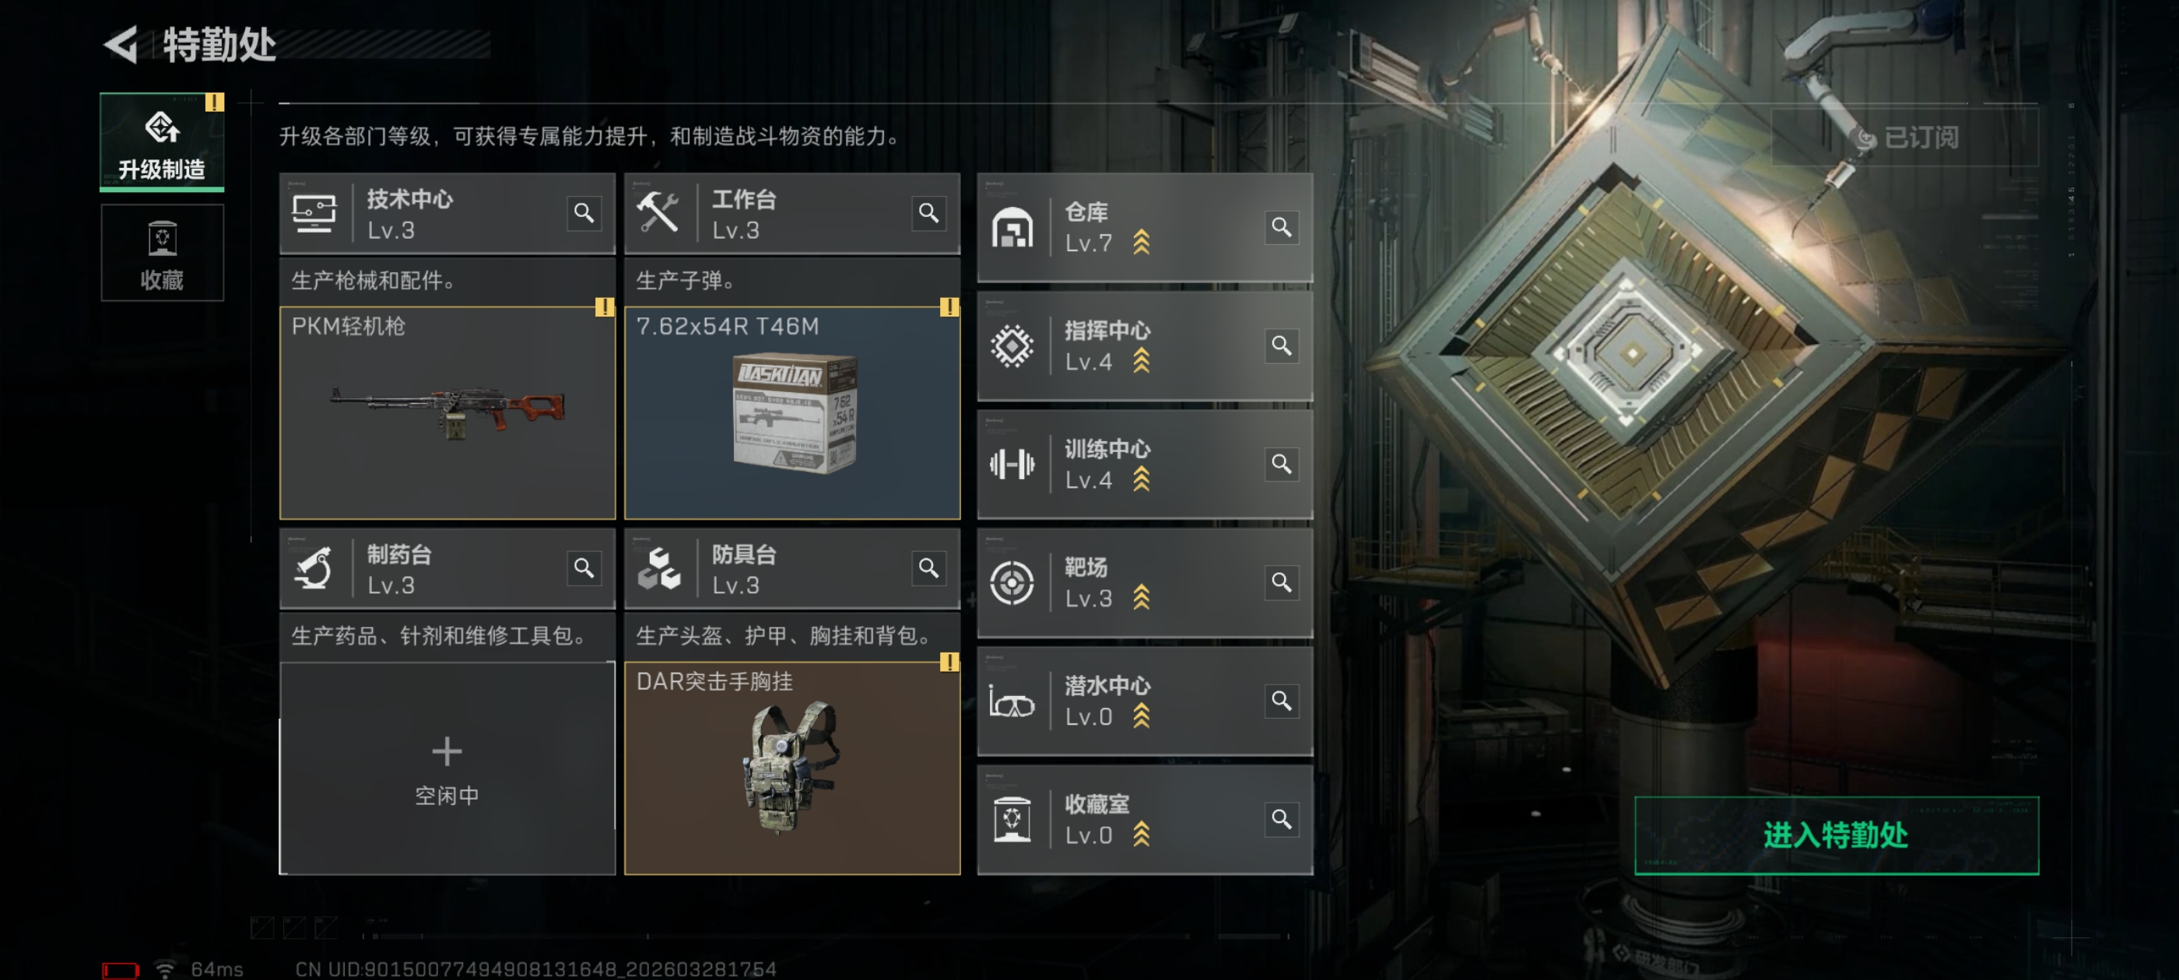The height and width of the screenshot is (980, 2179).
Task: Select the PKM轻机枪 production card
Action: coord(447,413)
